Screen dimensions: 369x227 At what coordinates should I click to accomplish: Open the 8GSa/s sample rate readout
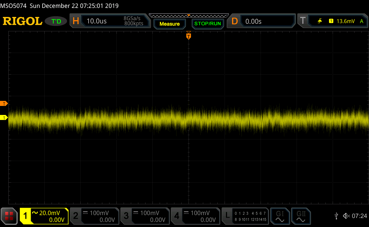click(132, 18)
